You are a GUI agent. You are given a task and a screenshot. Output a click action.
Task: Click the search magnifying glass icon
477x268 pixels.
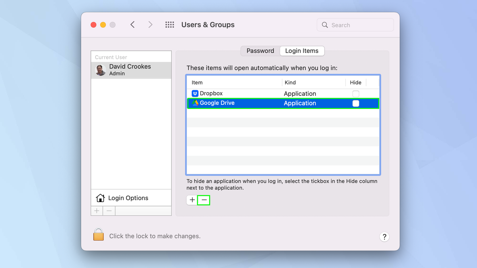tap(325, 25)
